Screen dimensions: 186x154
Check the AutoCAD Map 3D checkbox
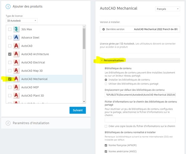[10, 71]
